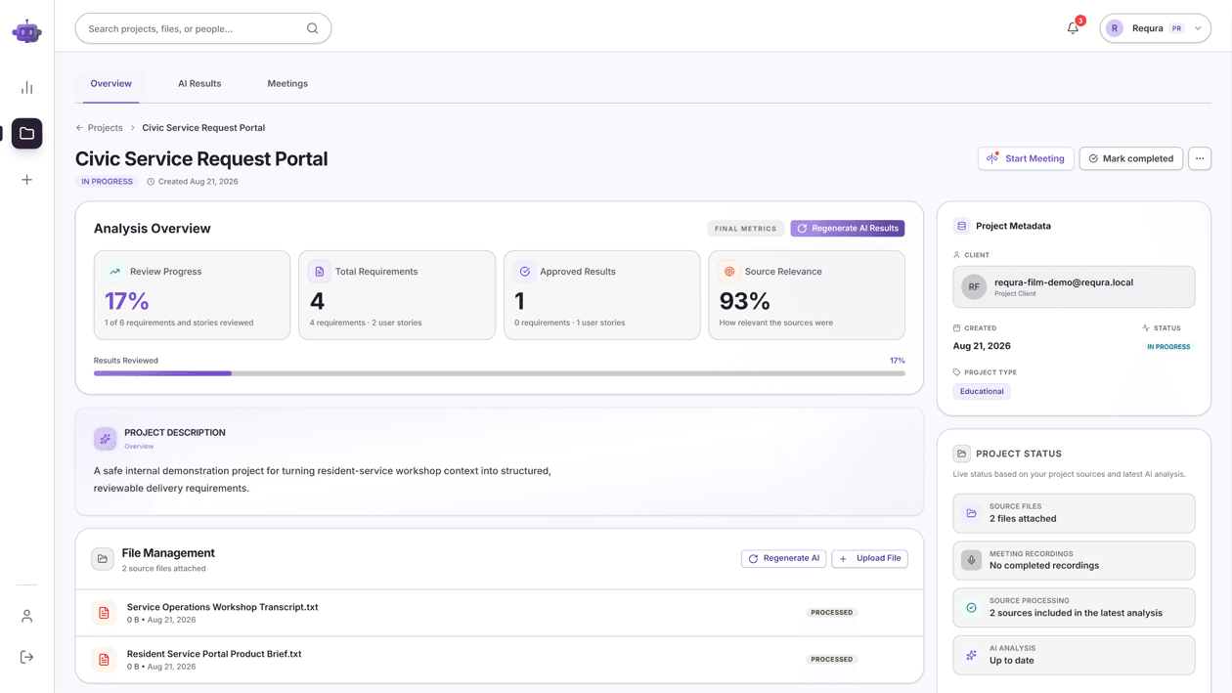Open the three-dot more options menu
The width and height of the screenshot is (1232, 693).
tap(1200, 158)
